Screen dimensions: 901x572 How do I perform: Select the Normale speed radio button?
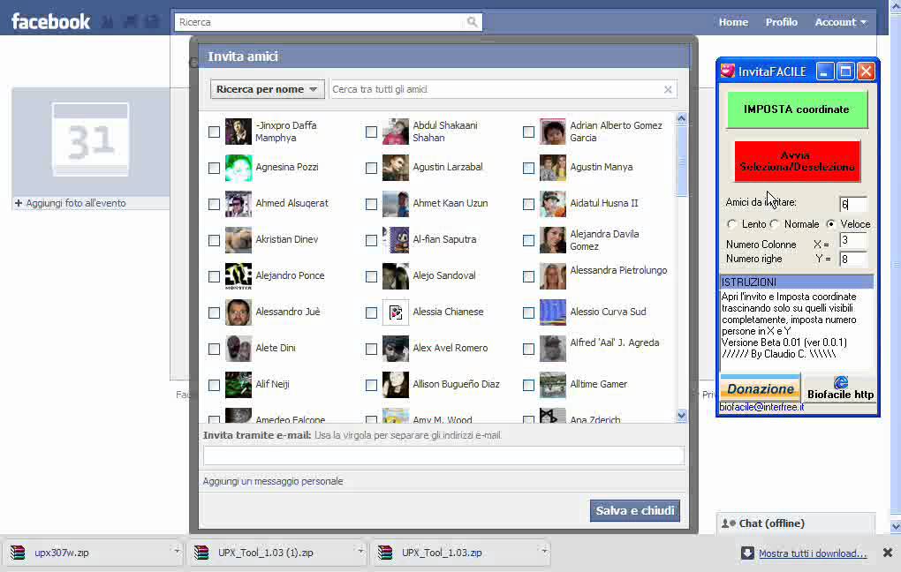click(775, 224)
